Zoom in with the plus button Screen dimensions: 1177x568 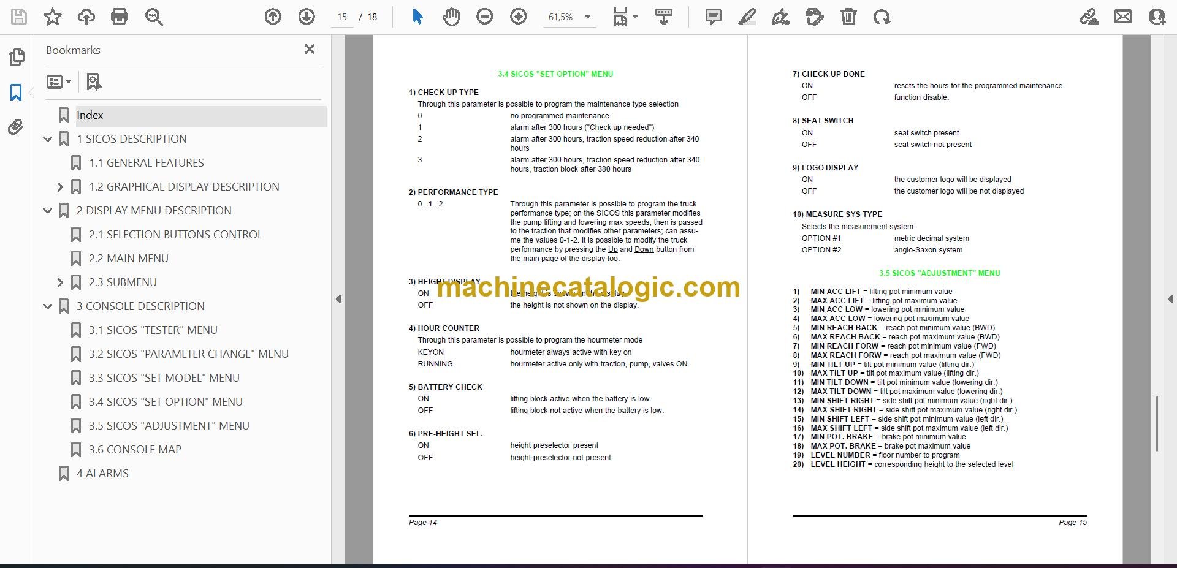point(519,17)
